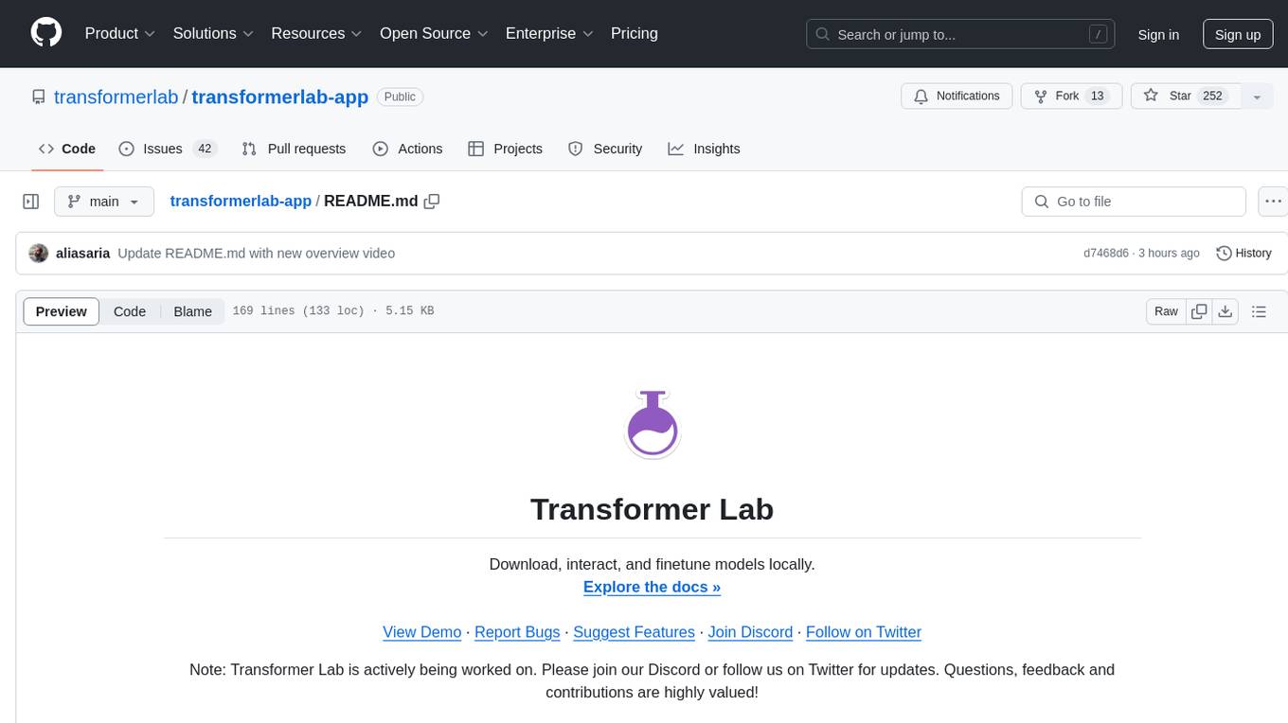This screenshot has height=723, width=1288.
Task: Open the Update README.md commit message
Action: [x=257, y=254]
